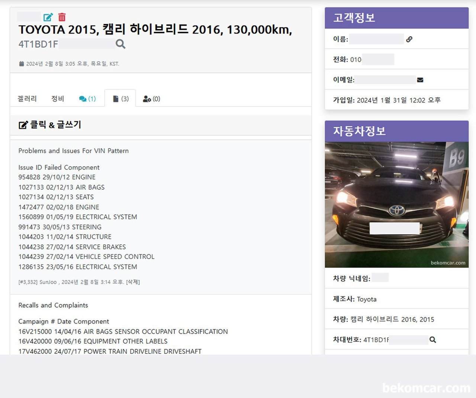Click issue row 1027134 SEATS
This screenshot has width=476, height=398.
(56, 197)
